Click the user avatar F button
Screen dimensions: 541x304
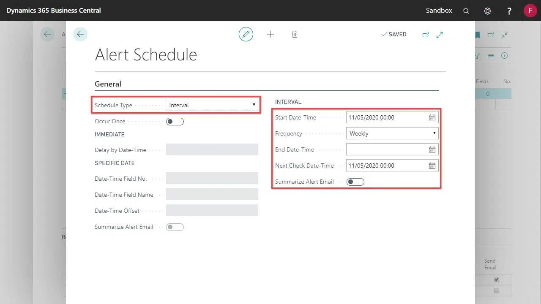pyautogui.click(x=530, y=11)
